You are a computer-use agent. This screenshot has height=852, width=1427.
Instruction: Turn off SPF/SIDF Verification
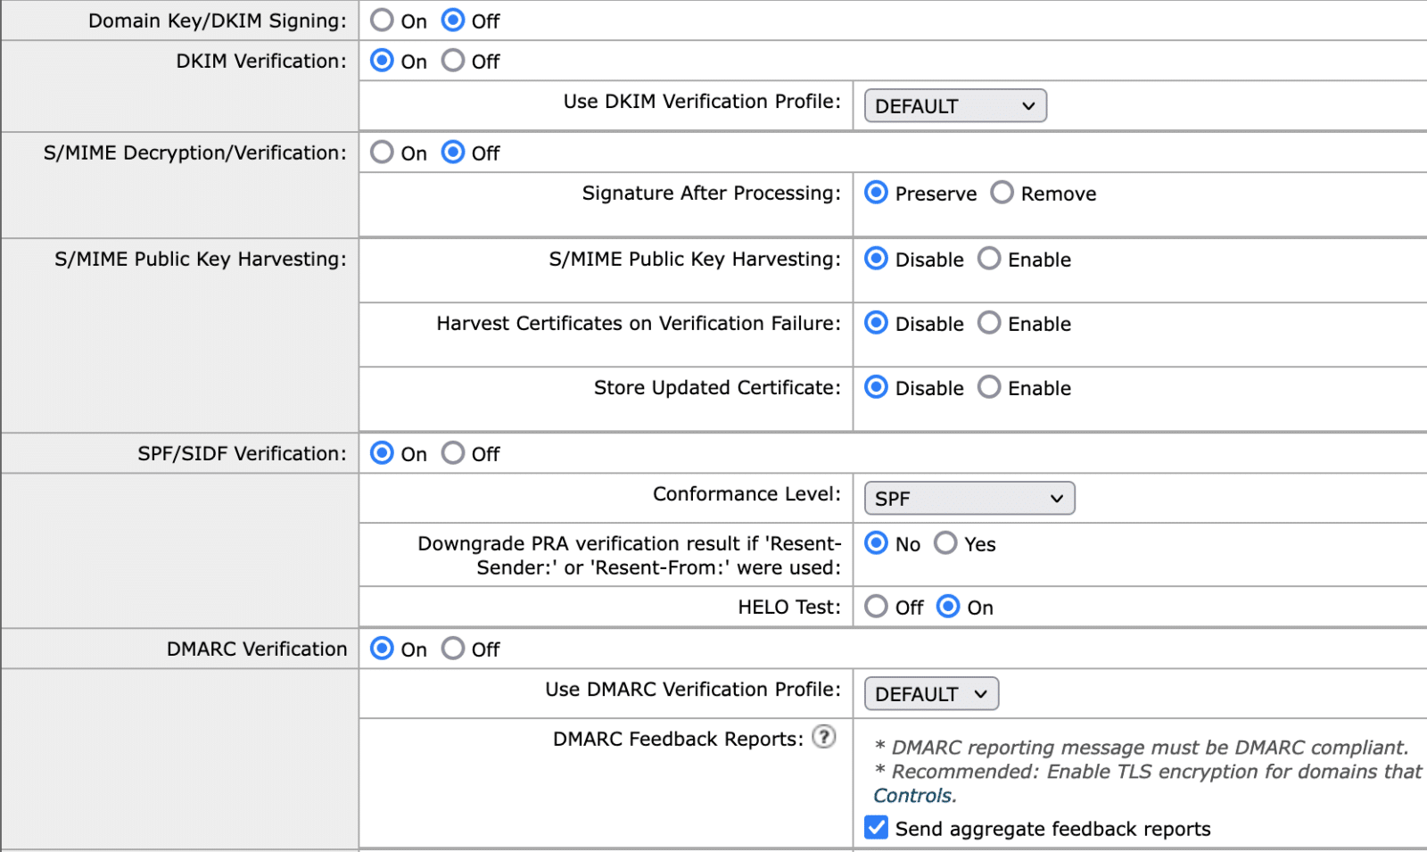pyautogui.click(x=453, y=453)
